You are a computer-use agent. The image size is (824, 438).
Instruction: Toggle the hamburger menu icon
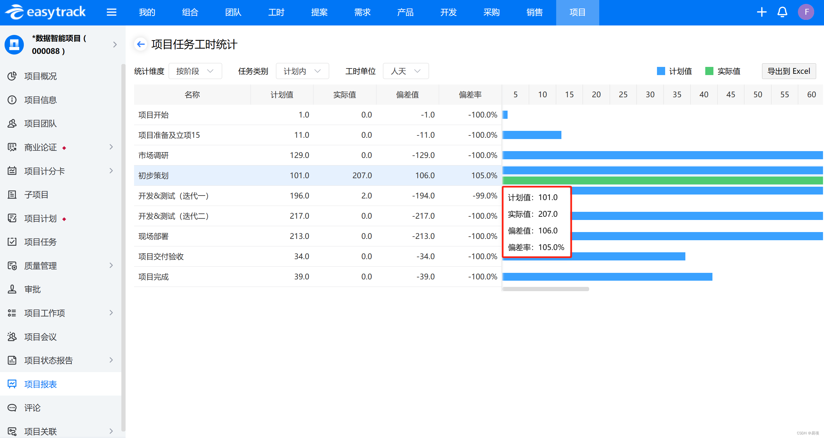[x=112, y=12]
